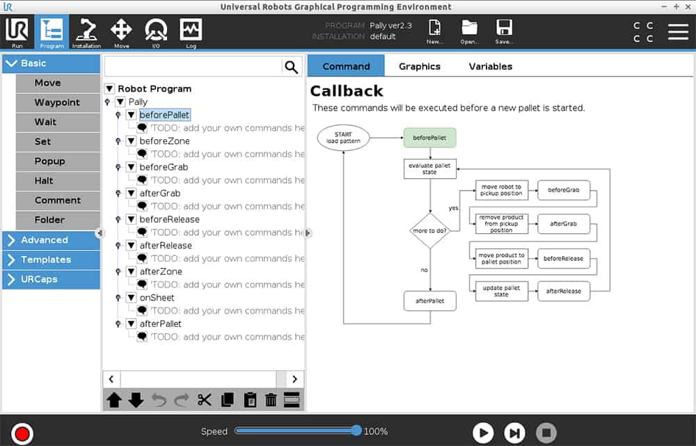Click the search magnifier icon
The height and width of the screenshot is (446, 696).
(291, 67)
